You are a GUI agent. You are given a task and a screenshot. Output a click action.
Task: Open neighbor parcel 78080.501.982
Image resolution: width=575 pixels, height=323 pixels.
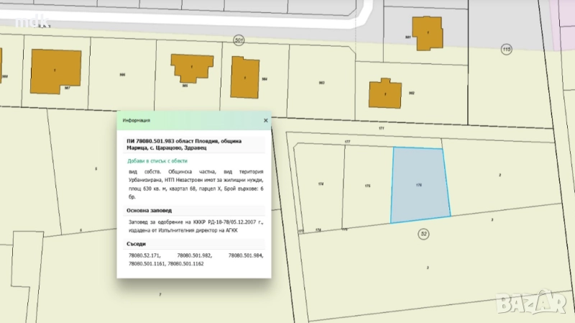[x=194, y=255]
